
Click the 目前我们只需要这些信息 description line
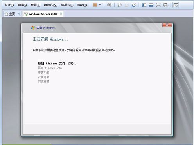point(74,50)
